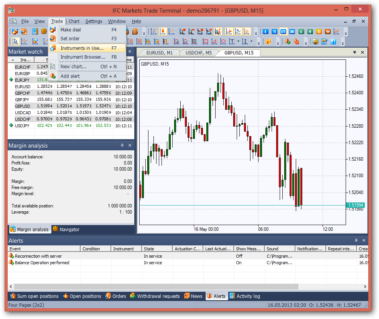The height and width of the screenshot is (319, 379).
Task: Click the monitor with wrench settings icon
Action: coord(315,41)
